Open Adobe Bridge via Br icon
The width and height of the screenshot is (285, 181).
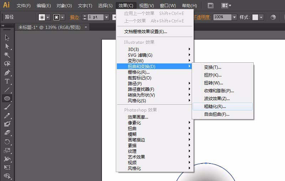pyautogui.click(x=211, y=6)
